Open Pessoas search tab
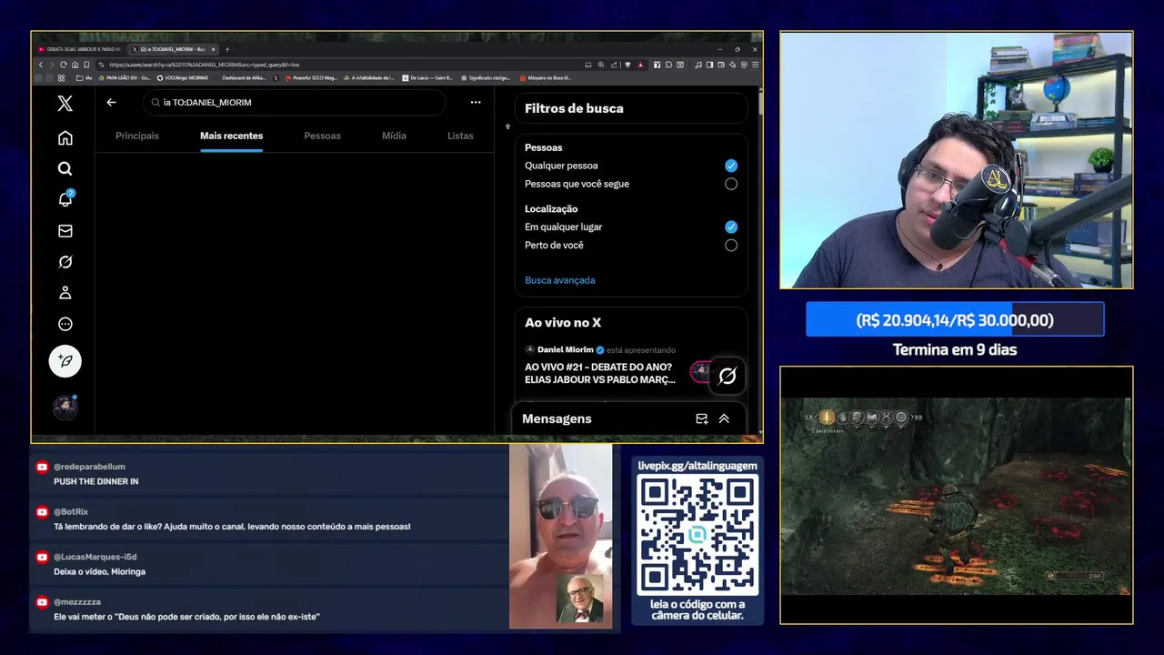Screen dimensions: 1164x655 (x=322, y=136)
